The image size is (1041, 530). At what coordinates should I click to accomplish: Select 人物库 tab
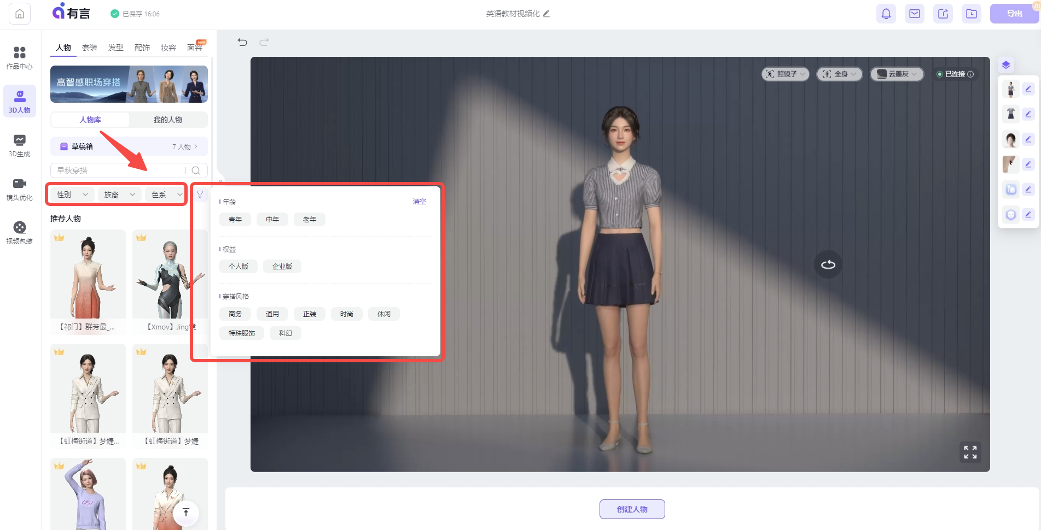(x=90, y=120)
